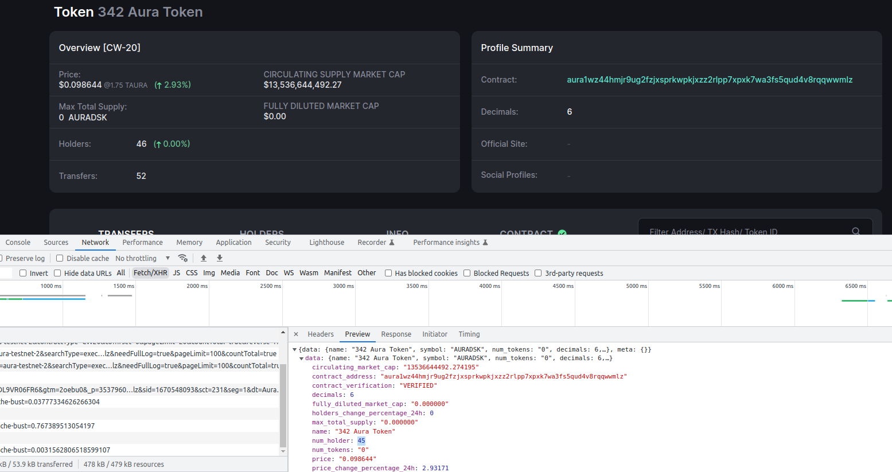Collapse the nested data object triangle
The width and height of the screenshot is (892, 472).
[301, 358]
